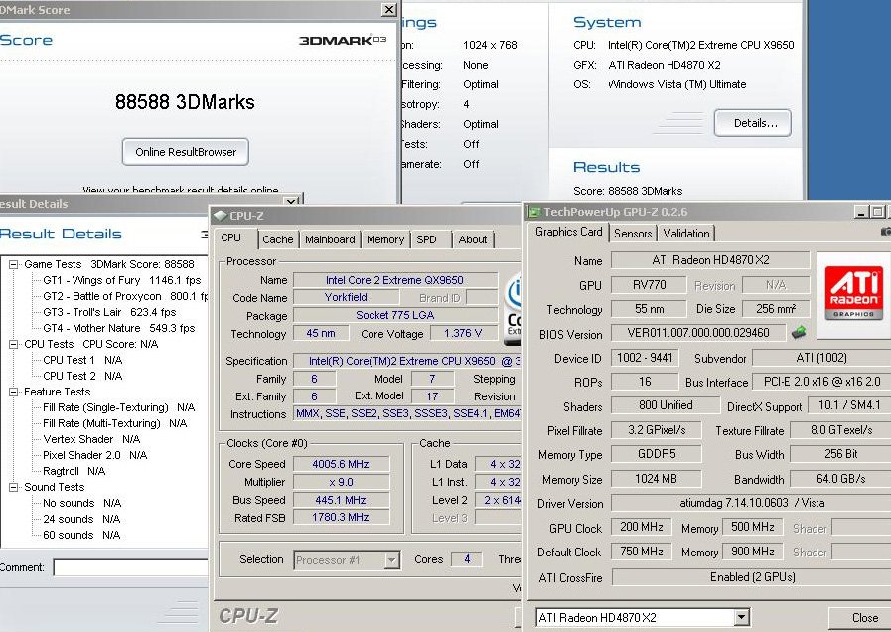Screen dimensions: 891x632
Task: Click the Intel Core 2 Extreme logo
Action: coord(514,308)
